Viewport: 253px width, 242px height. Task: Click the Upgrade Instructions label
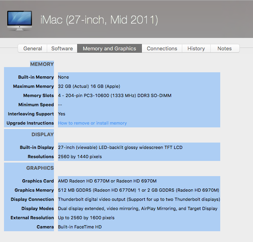[30, 123]
